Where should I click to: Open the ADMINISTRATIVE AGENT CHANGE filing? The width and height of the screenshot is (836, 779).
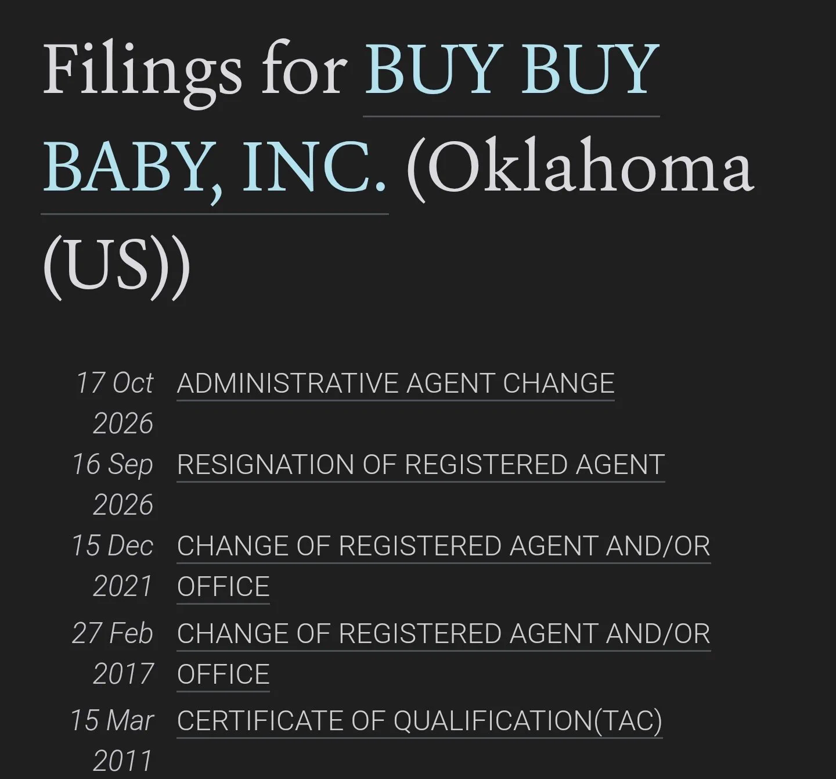(x=395, y=383)
